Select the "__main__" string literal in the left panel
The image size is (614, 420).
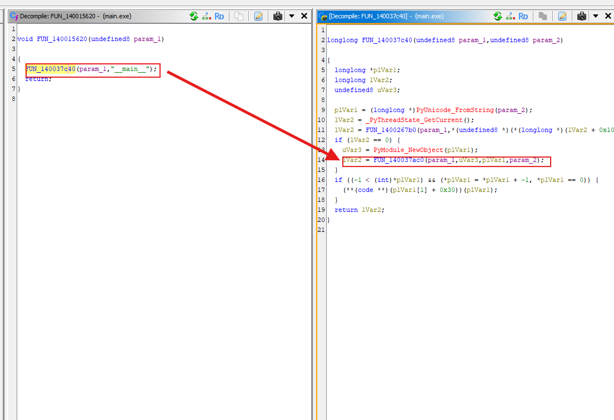pyautogui.click(x=130, y=69)
